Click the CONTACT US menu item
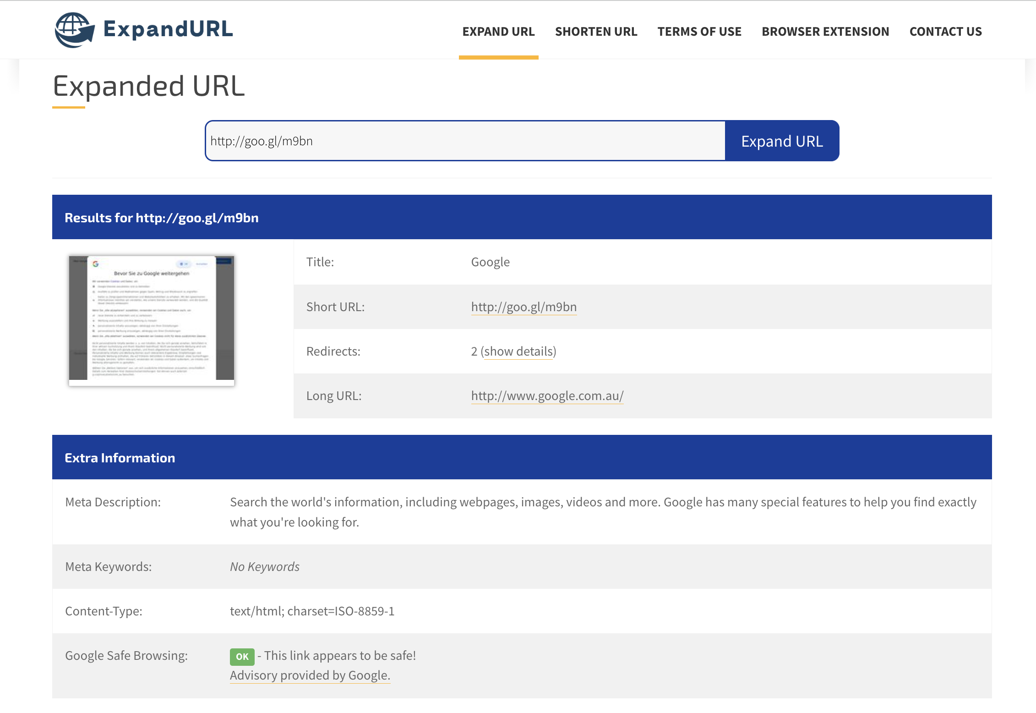The width and height of the screenshot is (1036, 713). [x=945, y=32]
